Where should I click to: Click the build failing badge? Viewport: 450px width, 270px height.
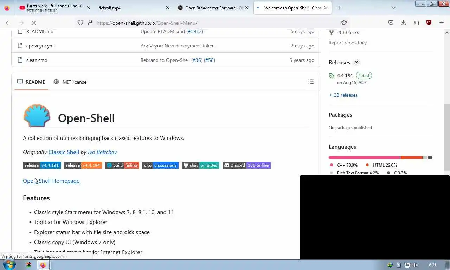(122, 165)
